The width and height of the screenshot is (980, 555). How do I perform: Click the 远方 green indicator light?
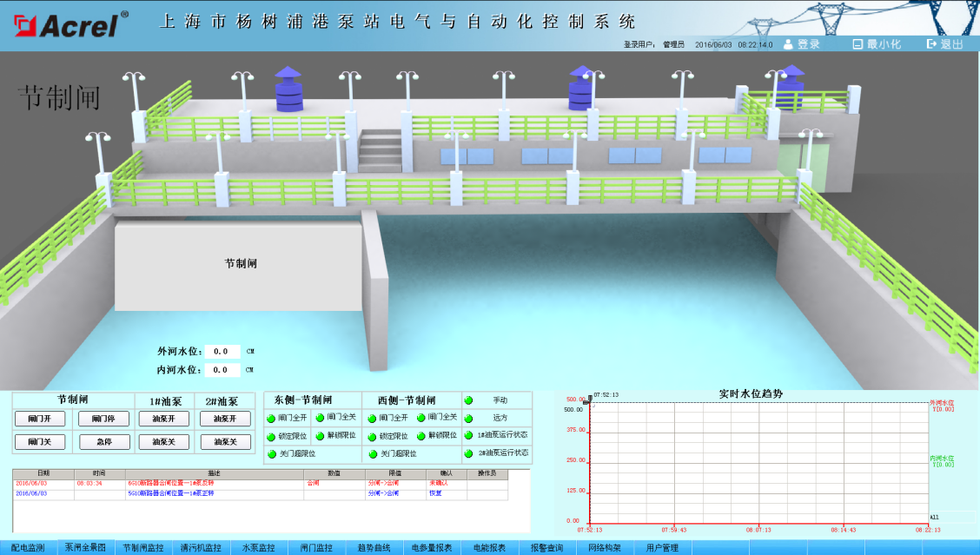click(x=469, y=418)
